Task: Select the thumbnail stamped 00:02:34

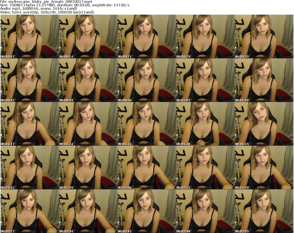Action: coord(88,211)
